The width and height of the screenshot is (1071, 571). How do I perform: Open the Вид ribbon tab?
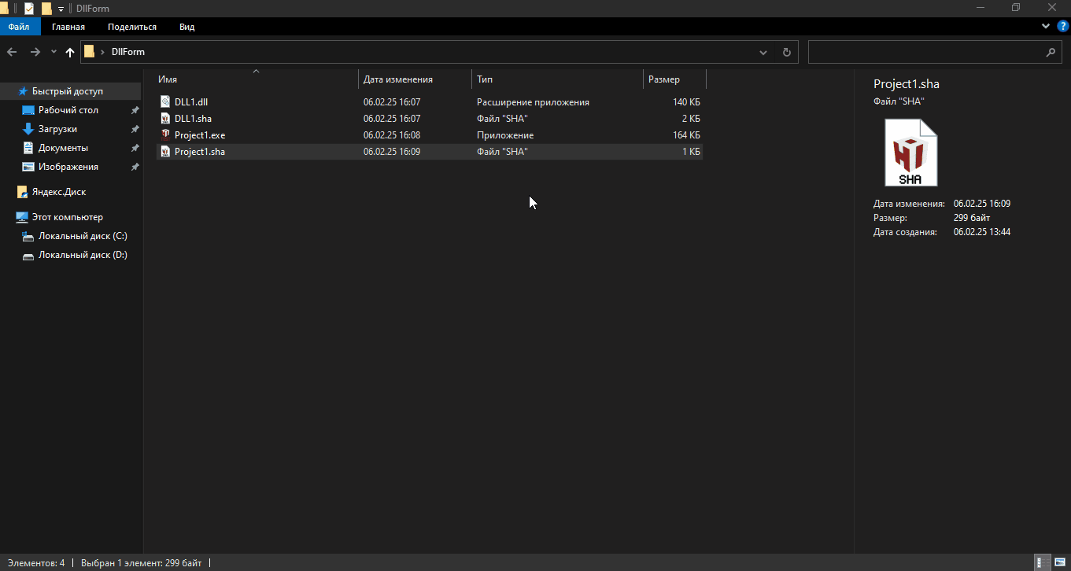pos(187,27)
